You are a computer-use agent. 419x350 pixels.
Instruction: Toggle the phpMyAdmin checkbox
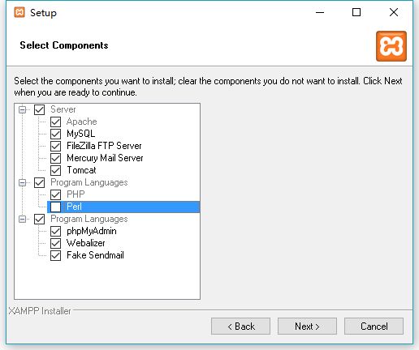(55, 231)
